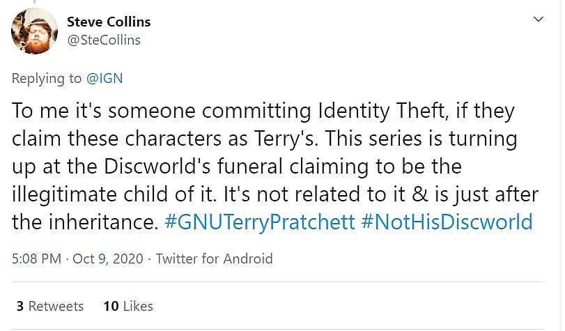View the 3 Retweets list
565x331 pixels.
(x=49, y=306)
